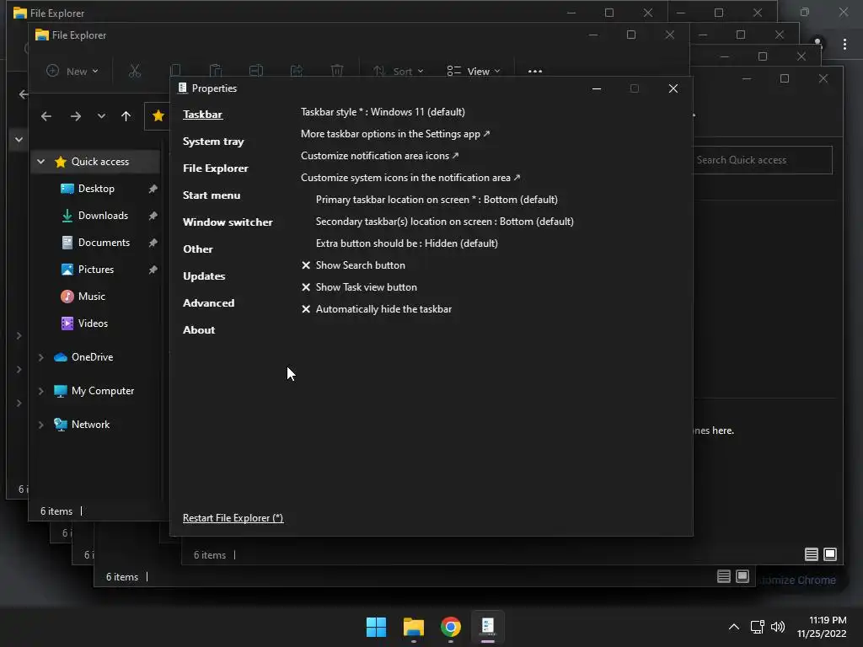Open Pictures folder in navigation pane
The height and width of the screenshot is (647, 863).
(x=96, y=270)
